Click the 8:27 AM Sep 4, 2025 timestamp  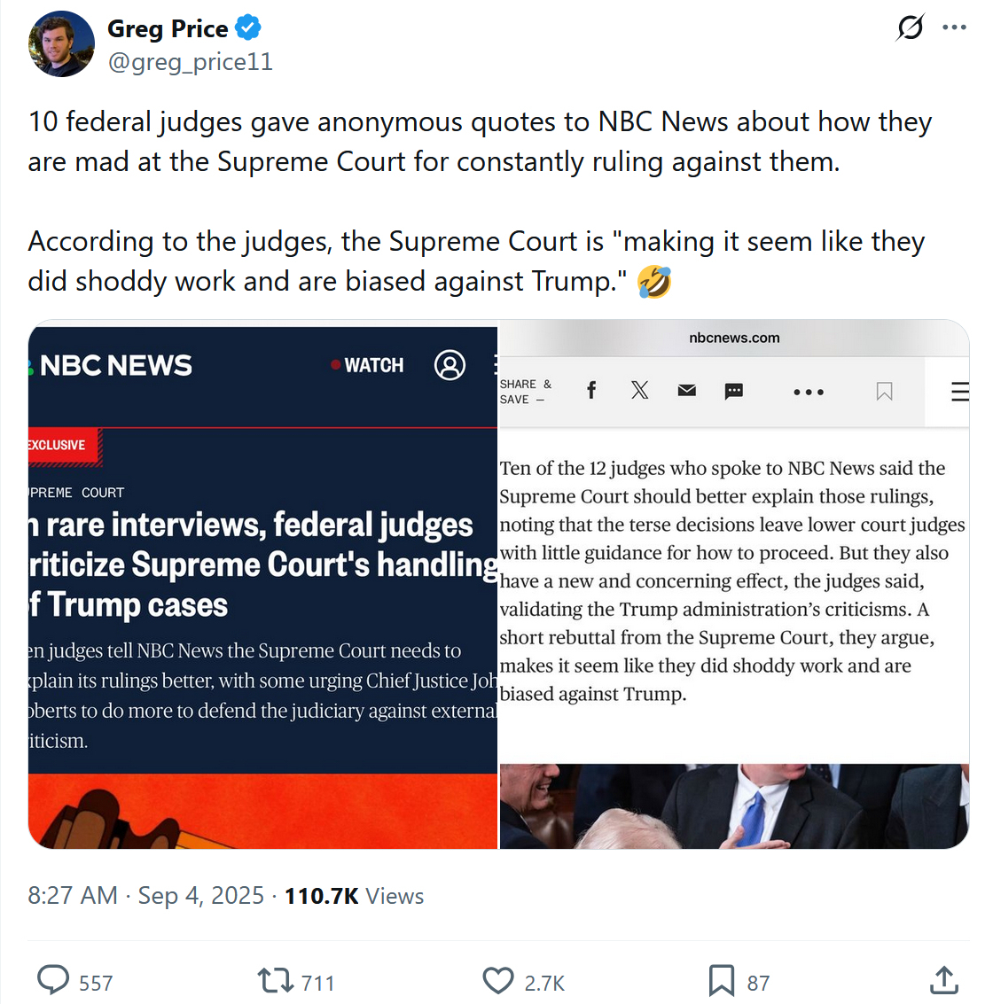click(145, 896)
